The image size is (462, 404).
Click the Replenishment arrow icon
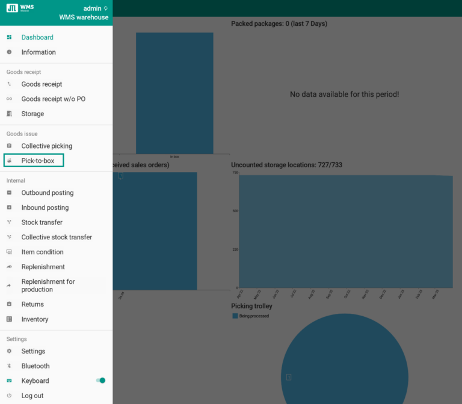click(9, 267)
